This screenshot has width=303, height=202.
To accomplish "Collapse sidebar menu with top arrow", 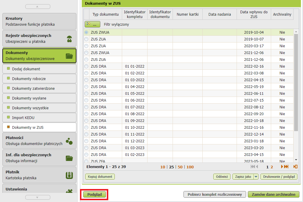I will pos(38,6).
